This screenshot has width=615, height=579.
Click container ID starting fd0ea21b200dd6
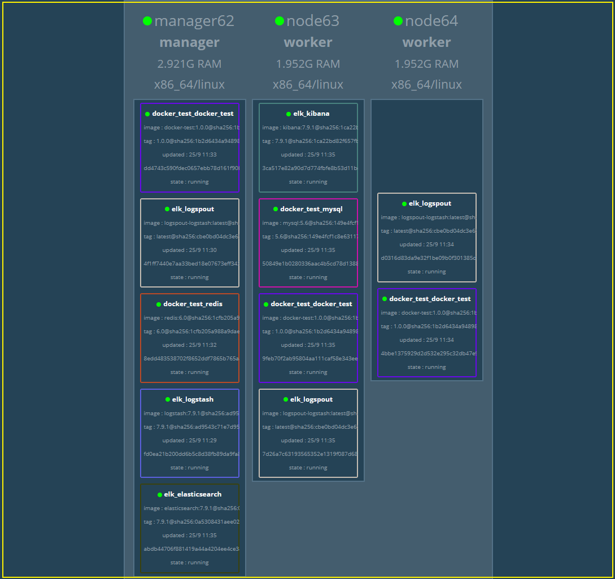pos(191,454)
